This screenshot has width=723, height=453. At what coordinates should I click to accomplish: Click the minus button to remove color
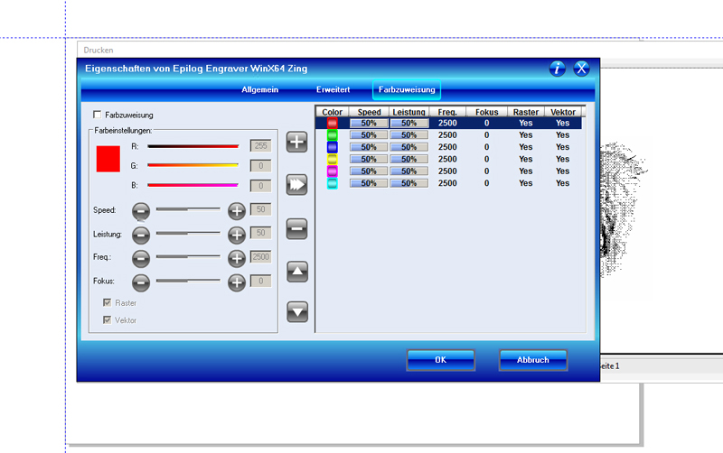(x=297, y=229)
